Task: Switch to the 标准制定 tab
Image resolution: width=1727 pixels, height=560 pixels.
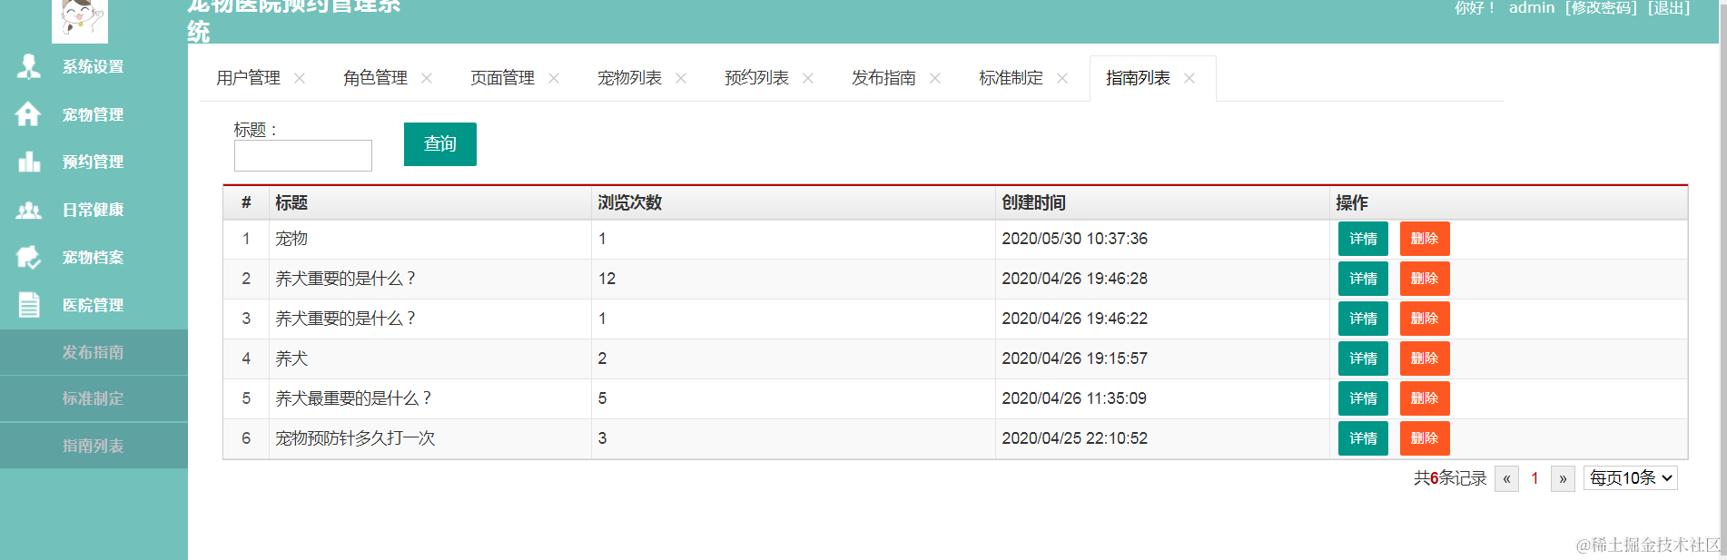Action: click(1011, 78)
